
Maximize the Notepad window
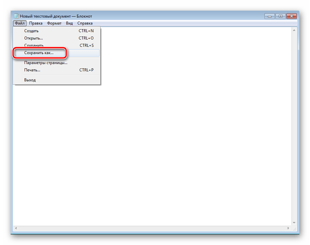(280, 16)
